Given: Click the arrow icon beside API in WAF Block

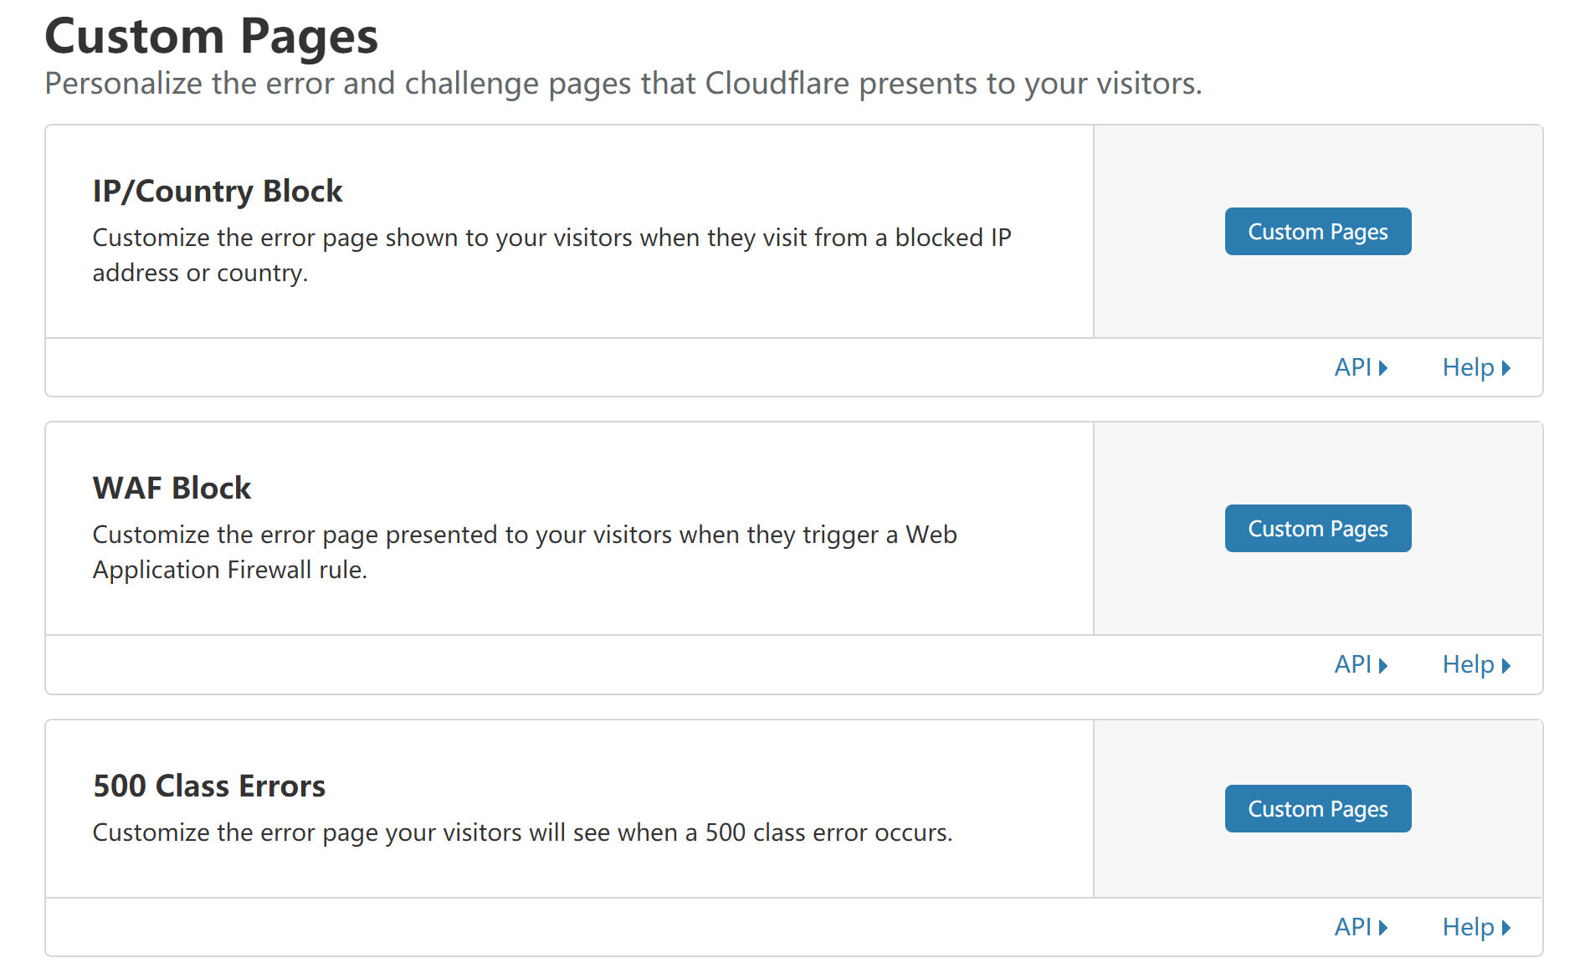Looking at the screenshot, I should (x=1383, y=666).
